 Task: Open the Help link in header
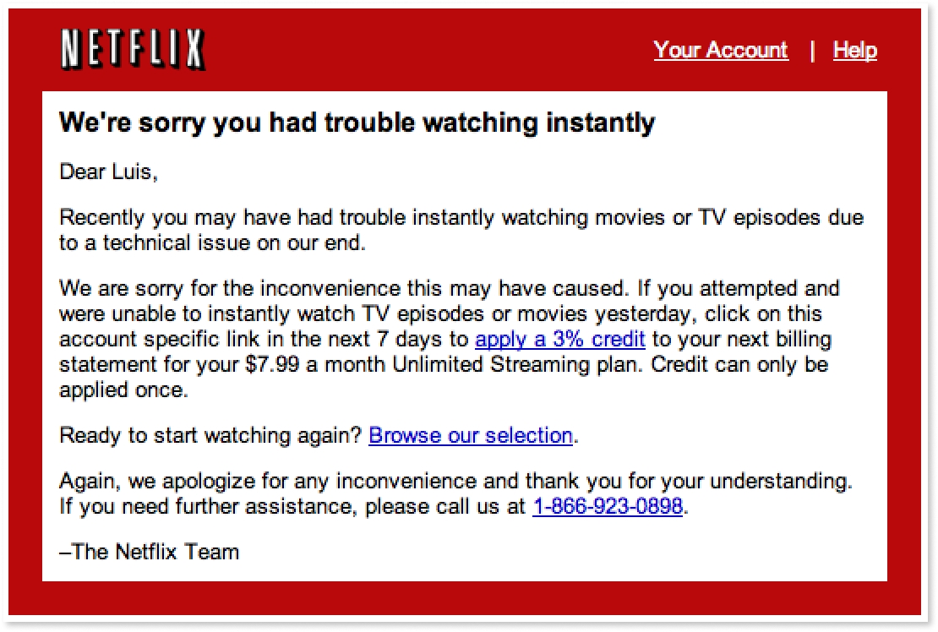[854, 51]
